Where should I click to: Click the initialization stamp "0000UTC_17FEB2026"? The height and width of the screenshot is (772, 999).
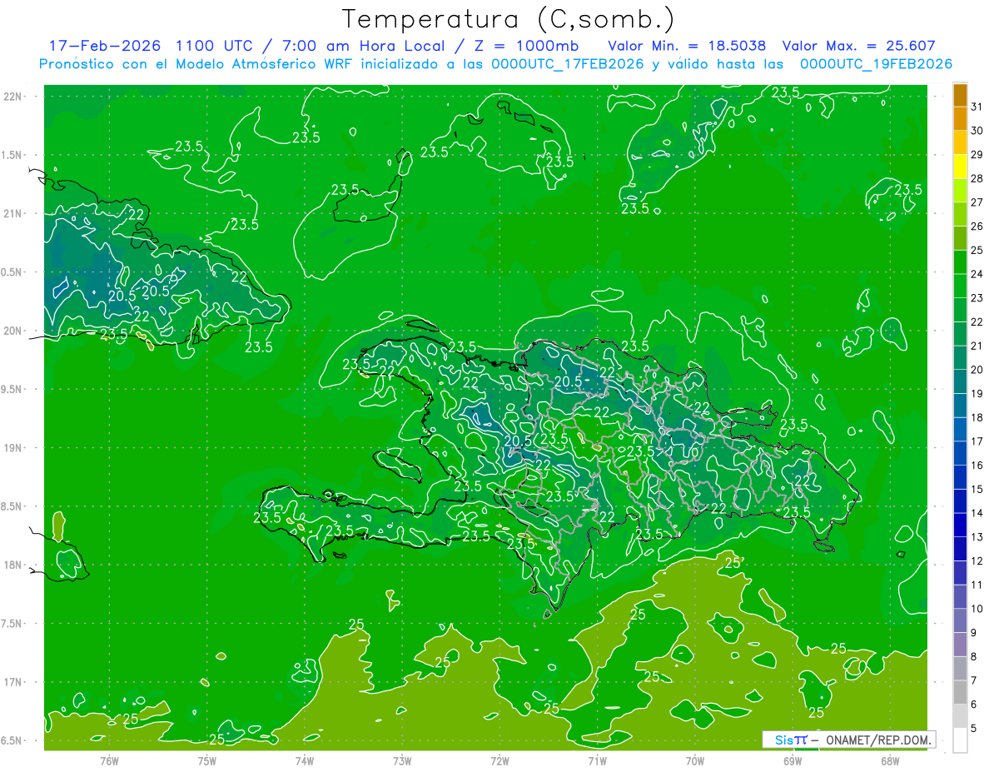[568, 64]
